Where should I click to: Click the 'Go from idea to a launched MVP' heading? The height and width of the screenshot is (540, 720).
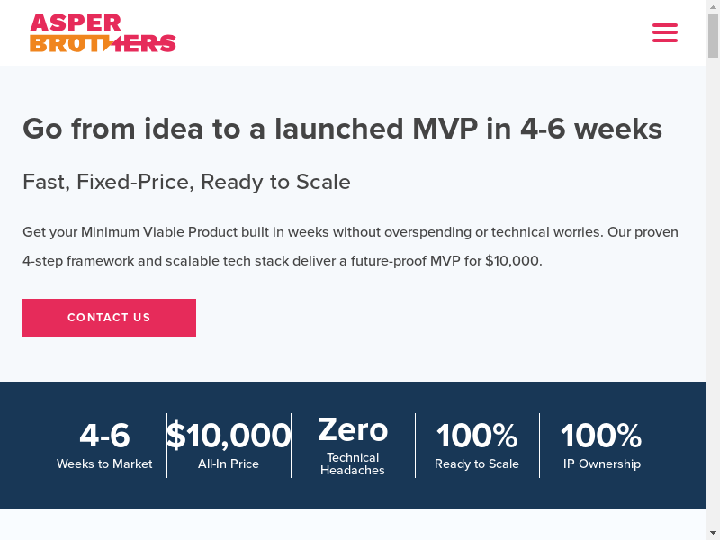pyautogui.click(x=342, y=130)
